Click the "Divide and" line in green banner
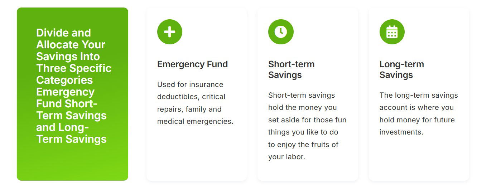This screenshot has height=195, width=477. 63,33
